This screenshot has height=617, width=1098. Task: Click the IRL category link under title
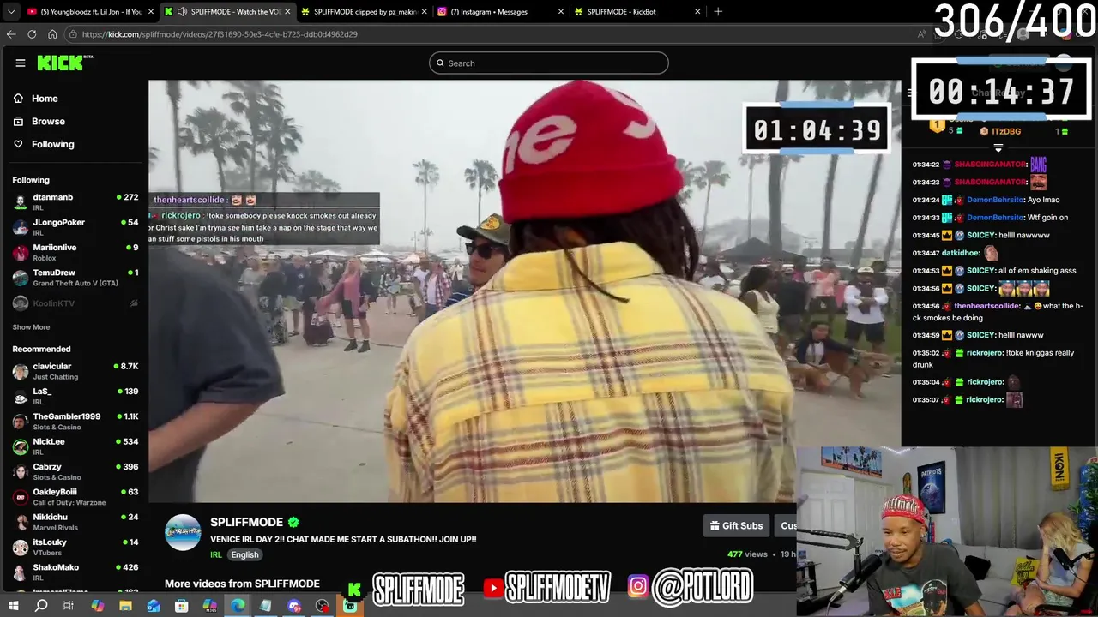[216, 554]
